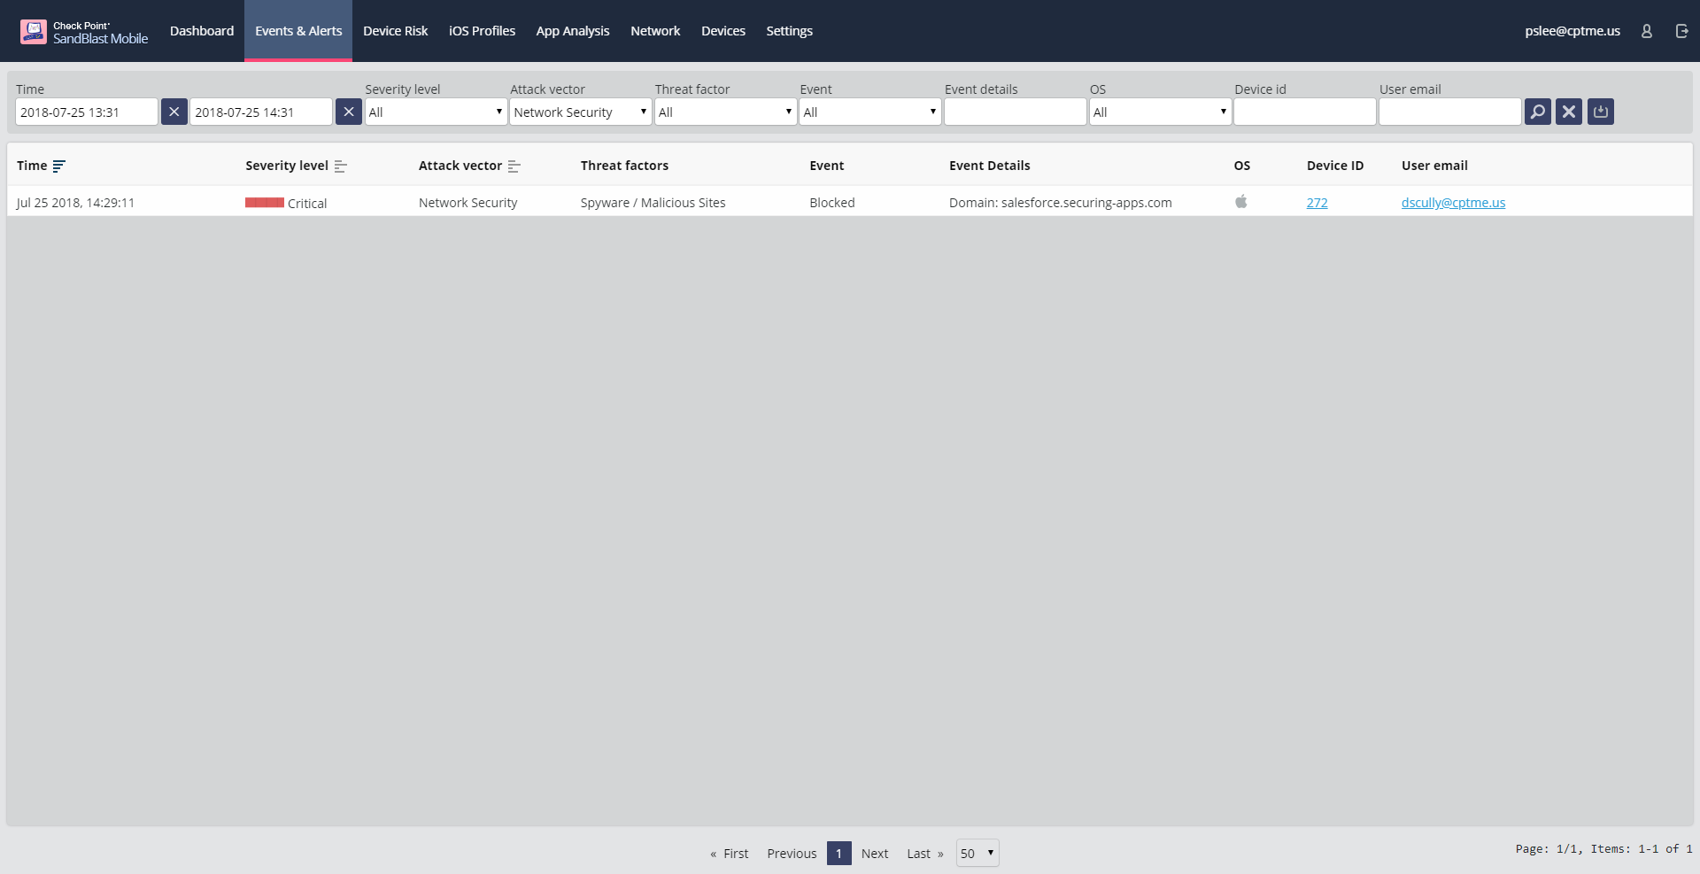Open the dscully@cptme.us email link
1700x874 pixels.
click(1453, 203)
